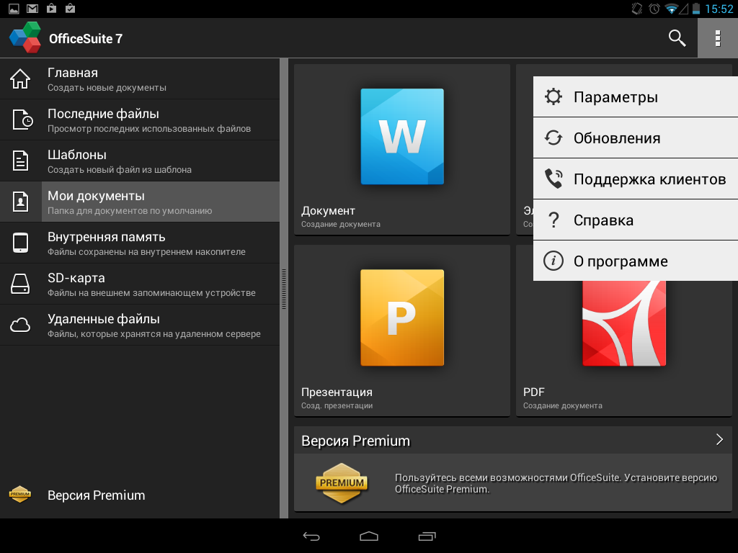Image resolution: width=738 pixels, height=553 pixels.
Task: Click the cloud icon for Удаленные файлы
Action: coord(20,325)
